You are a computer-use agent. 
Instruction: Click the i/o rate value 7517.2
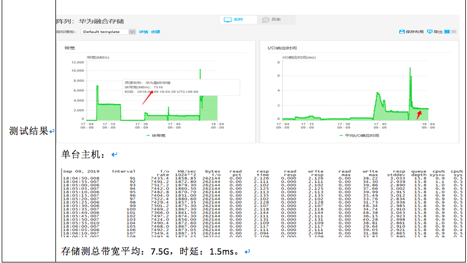click(160, 185)
